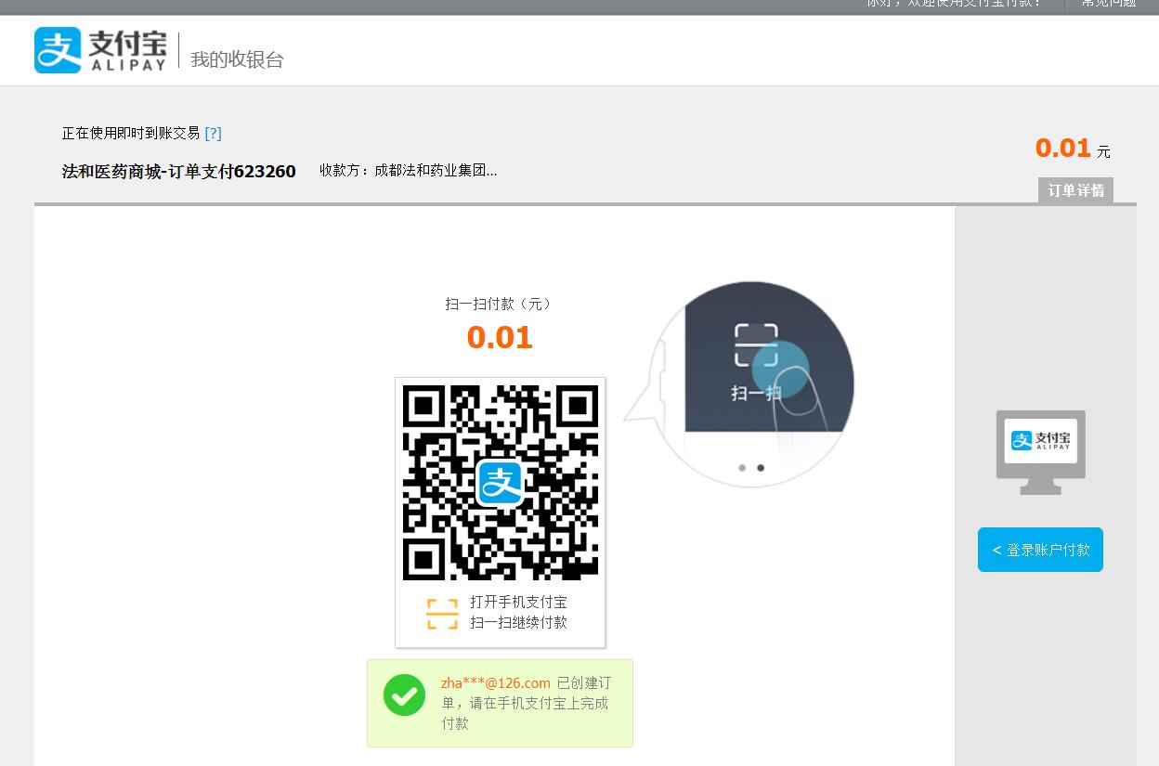Click the payee text 收款方：成都法和药业集团...
Screen dimensions: 1159x766
click(409, 171)
